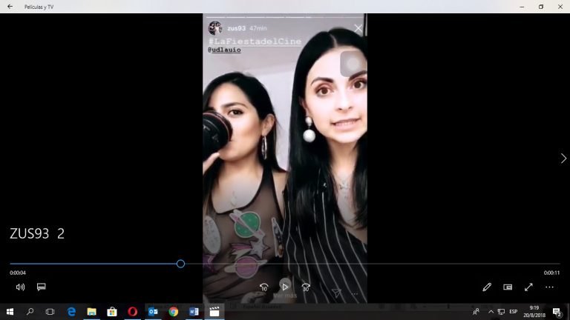Open Google Chrome from taskbar
The image size is (570, 320).
click(173, 312)
